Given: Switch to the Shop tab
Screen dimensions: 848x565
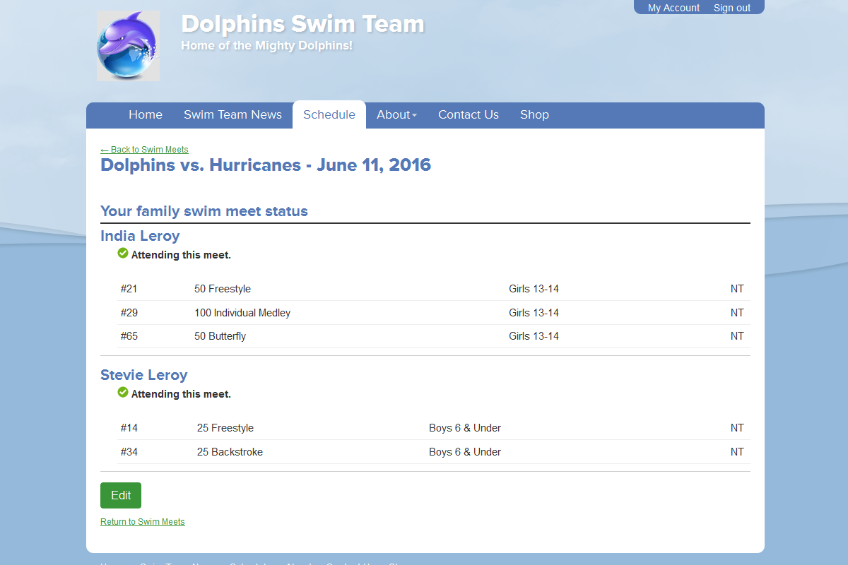Looking at the screenshot, I should click(534, 114).
